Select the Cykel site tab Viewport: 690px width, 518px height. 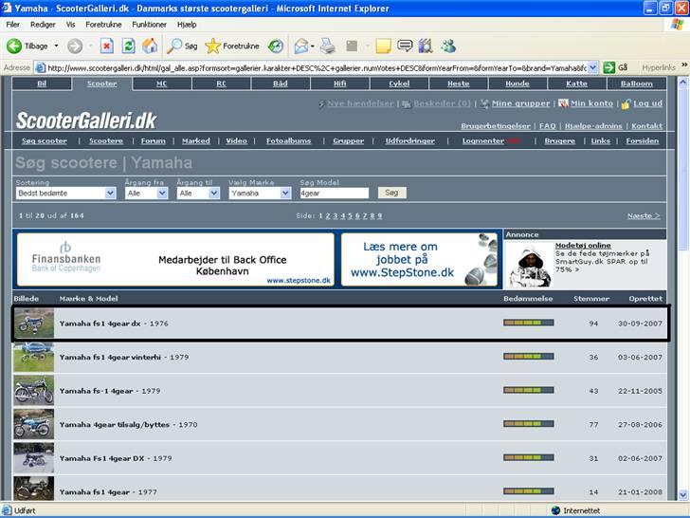(399, 83)
